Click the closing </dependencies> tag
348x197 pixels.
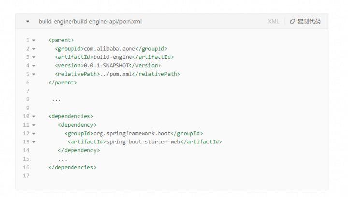click(72, 167)
